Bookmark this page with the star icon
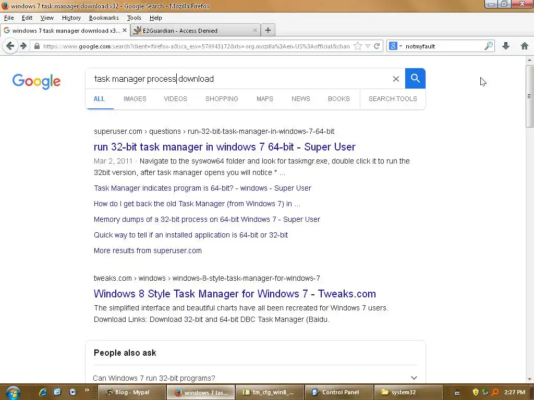Viewport: 534px width, 400px height. (358, 46)
